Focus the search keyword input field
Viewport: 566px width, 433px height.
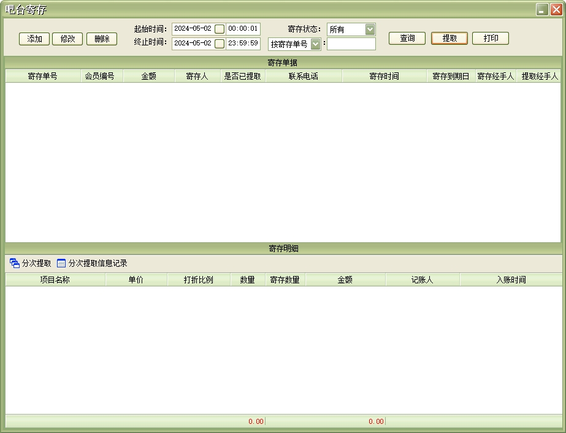(351, 44)
